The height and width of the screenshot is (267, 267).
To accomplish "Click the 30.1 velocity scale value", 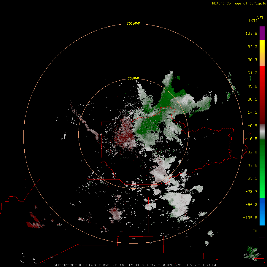I will [252, 99].
